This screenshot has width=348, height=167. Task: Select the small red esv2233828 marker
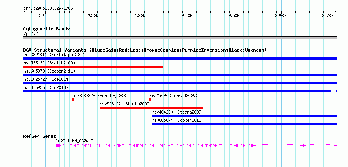[x=73, y=99]
